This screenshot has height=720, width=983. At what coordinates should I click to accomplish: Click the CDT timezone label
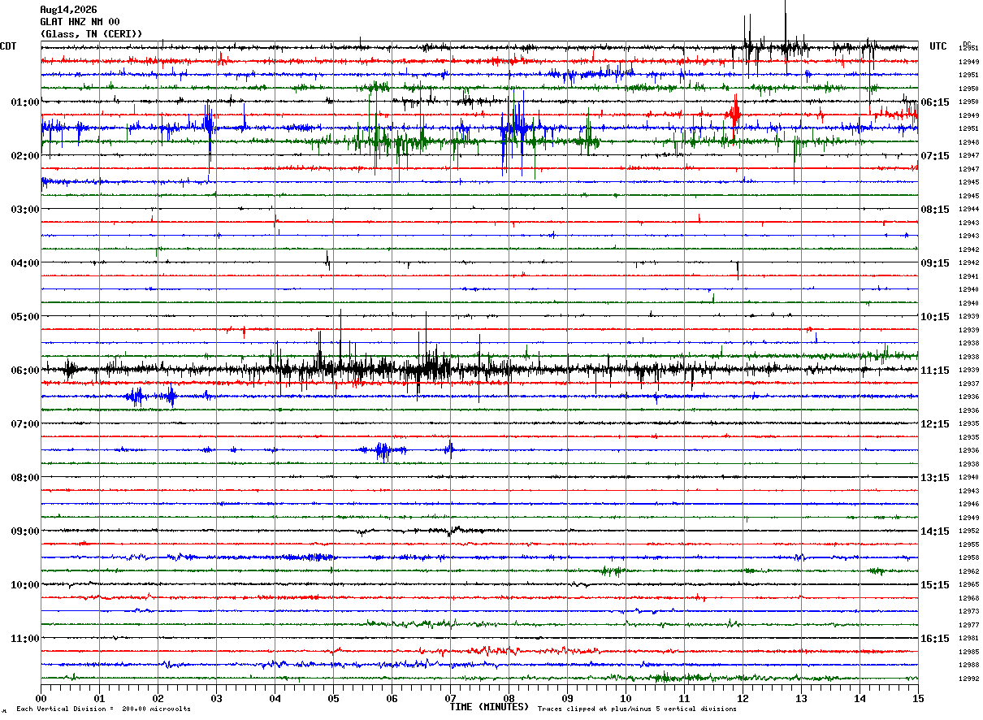(8, 46)
